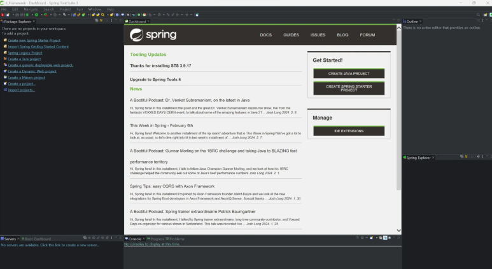Click the no-servers create new server link

[50, 245]
